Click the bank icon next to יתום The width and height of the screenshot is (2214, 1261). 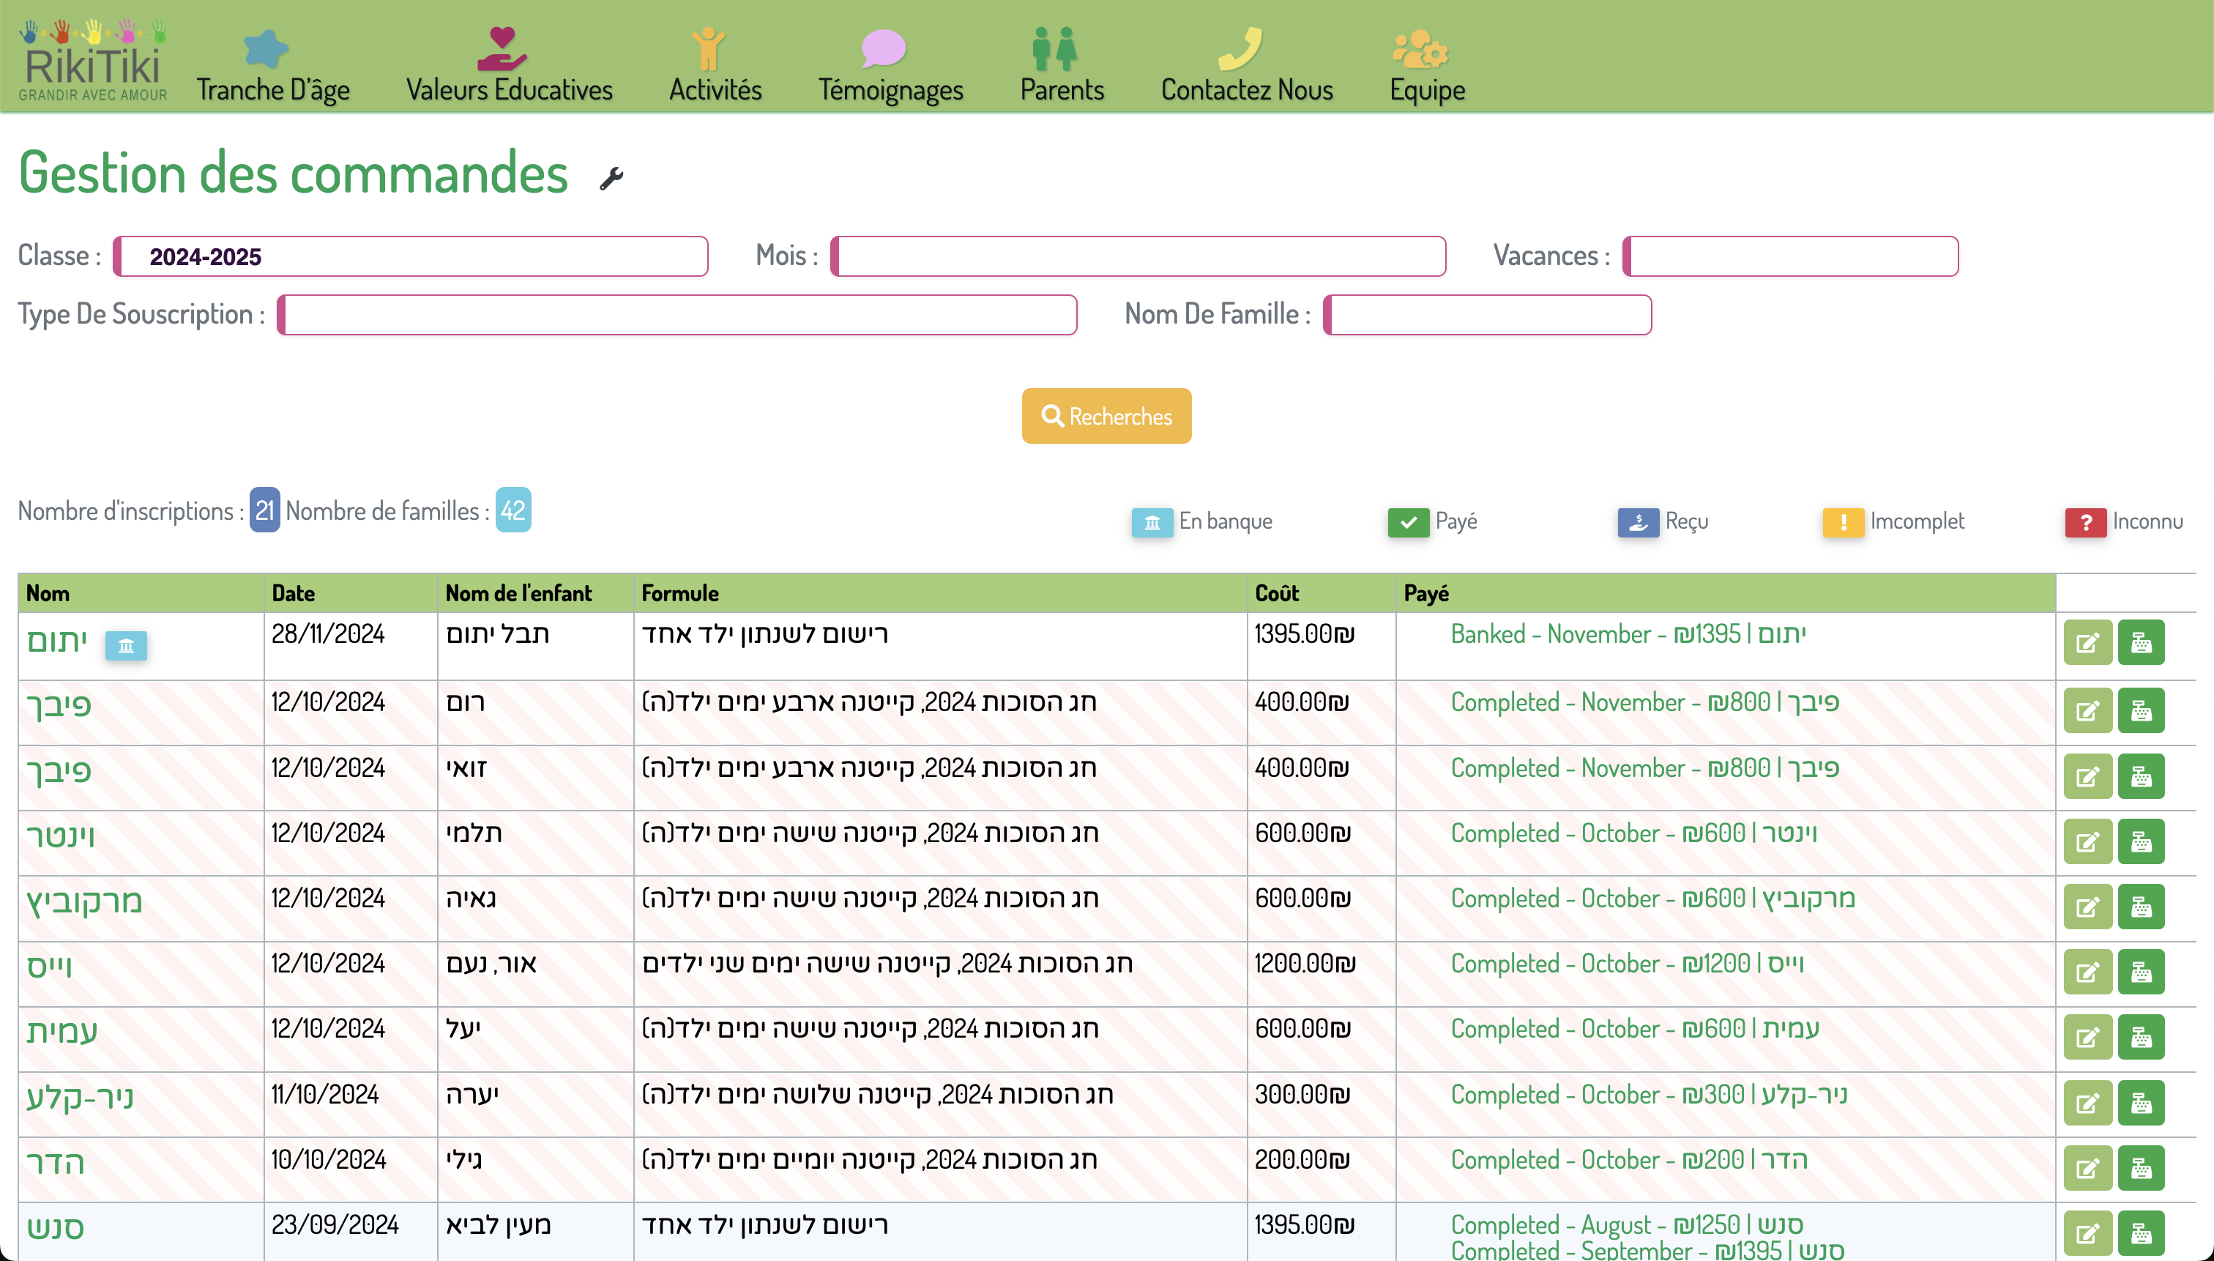click(x=127, y=645)
